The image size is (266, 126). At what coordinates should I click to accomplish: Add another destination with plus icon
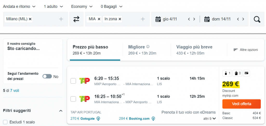pos(143,19)
